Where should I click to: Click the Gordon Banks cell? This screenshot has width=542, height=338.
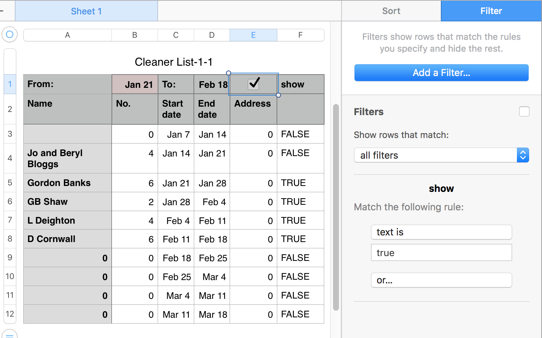(x=68, y=183)
